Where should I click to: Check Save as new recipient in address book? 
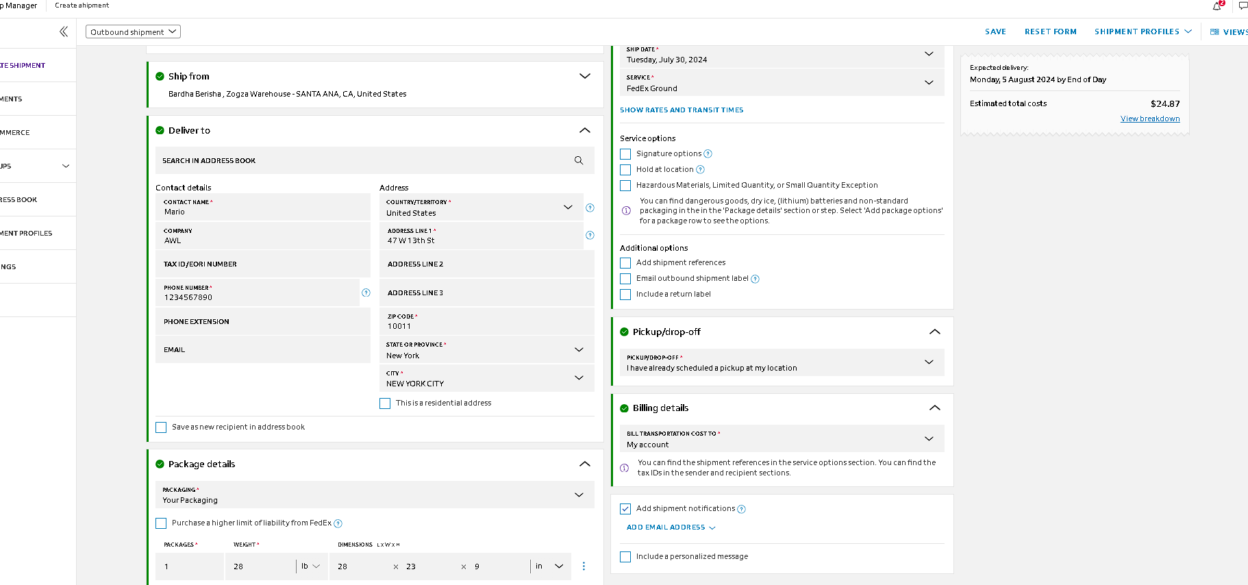click(161, 427)
